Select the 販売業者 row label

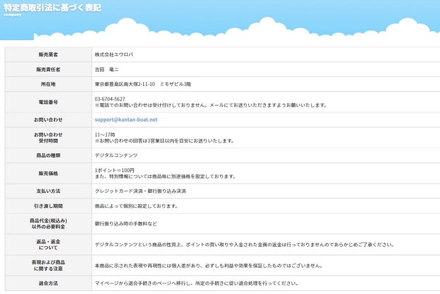coord(48,55)
